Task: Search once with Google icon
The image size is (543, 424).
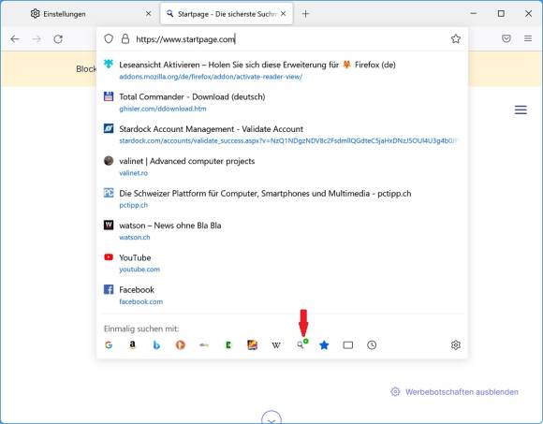Action: tap(109, 345)
